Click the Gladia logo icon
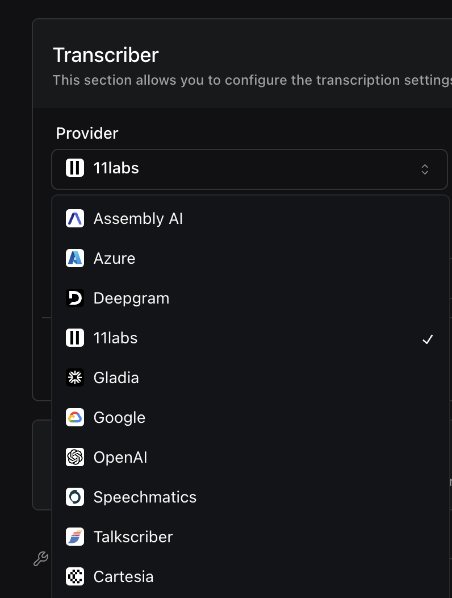 coord(75,378)
